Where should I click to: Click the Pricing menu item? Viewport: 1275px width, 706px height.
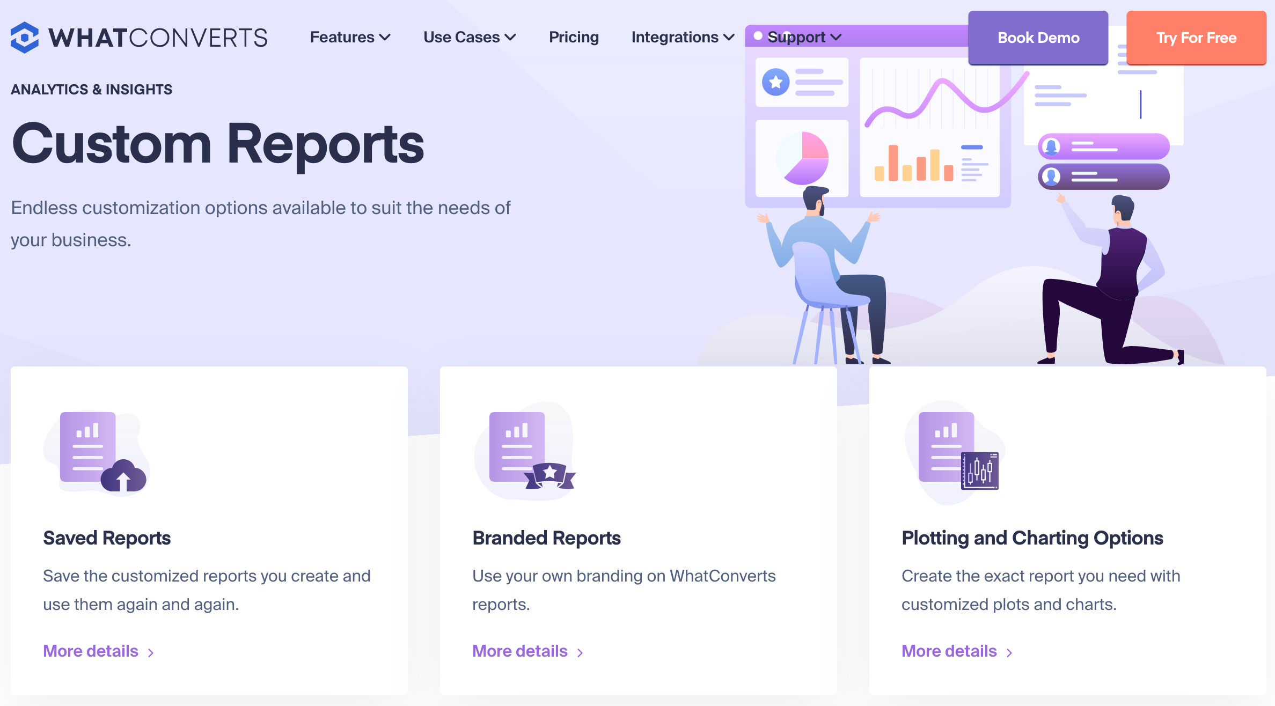tap(574, 36)
